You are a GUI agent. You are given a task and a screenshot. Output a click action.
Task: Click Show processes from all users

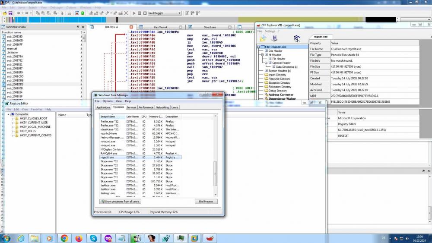(121, 202)
